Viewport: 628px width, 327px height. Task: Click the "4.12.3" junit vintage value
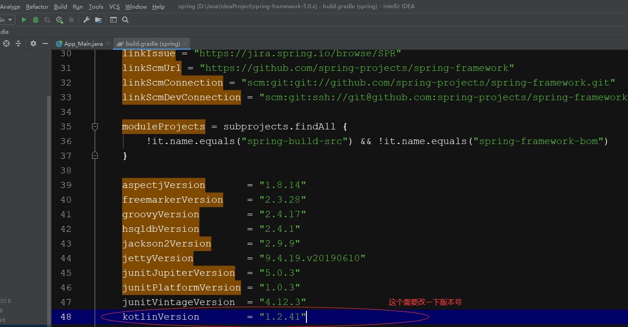(283, 302)
